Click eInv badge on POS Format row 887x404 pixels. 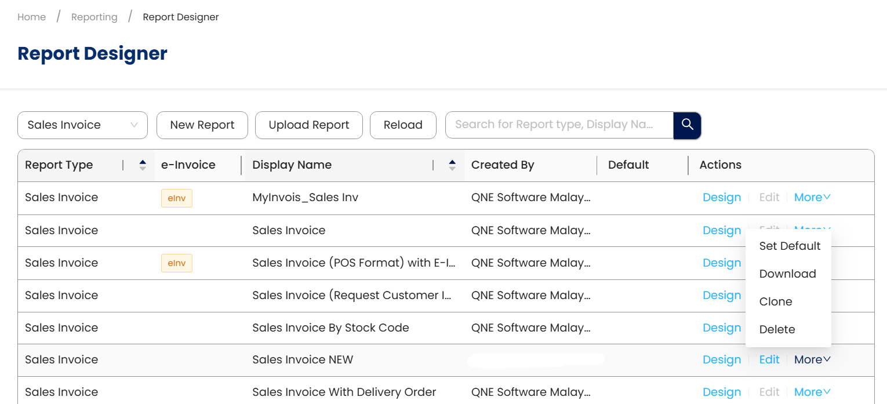pyautogui.click(x=177, y=263)
